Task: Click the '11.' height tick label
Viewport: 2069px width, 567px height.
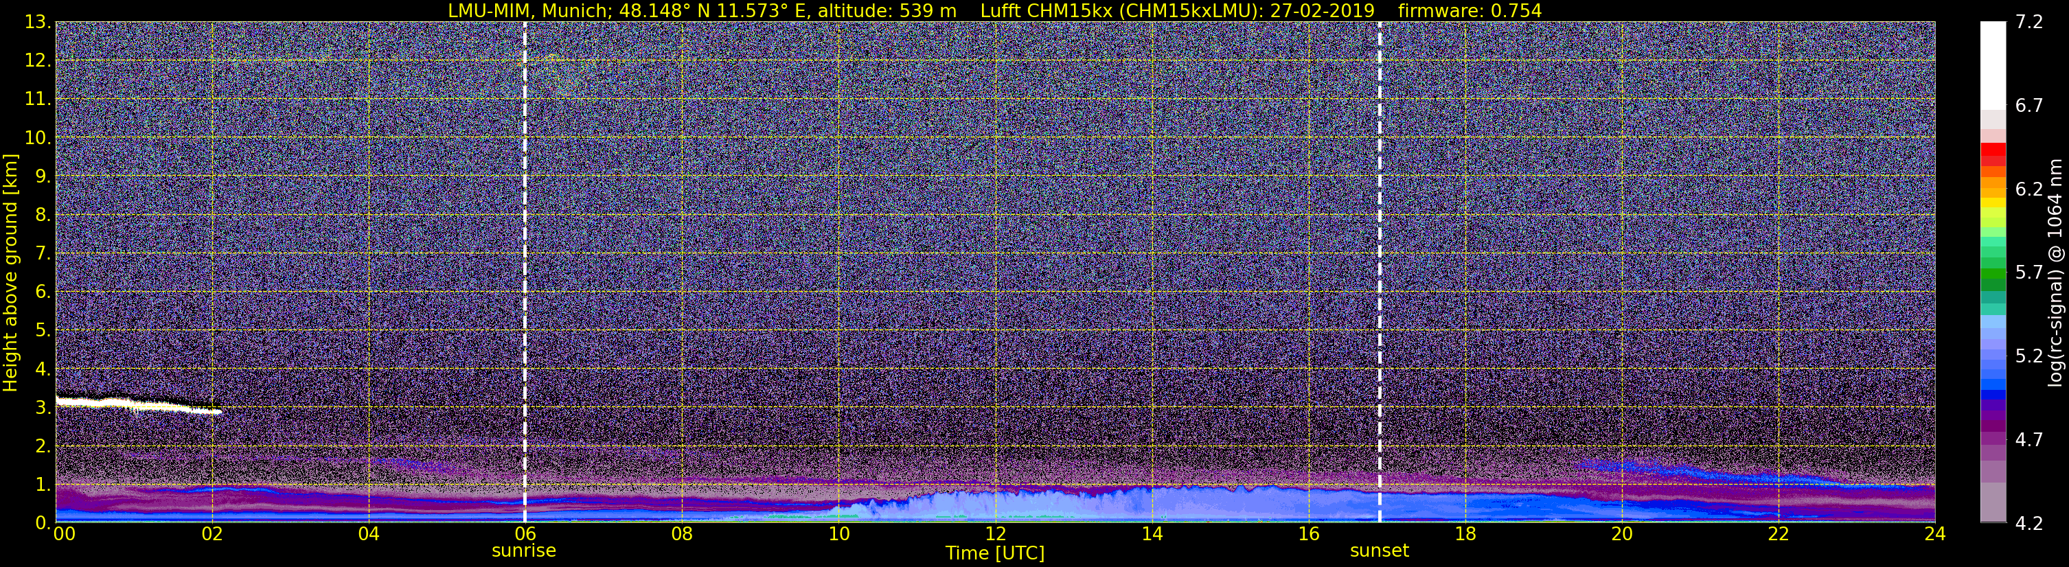Action: coord(38,99)
